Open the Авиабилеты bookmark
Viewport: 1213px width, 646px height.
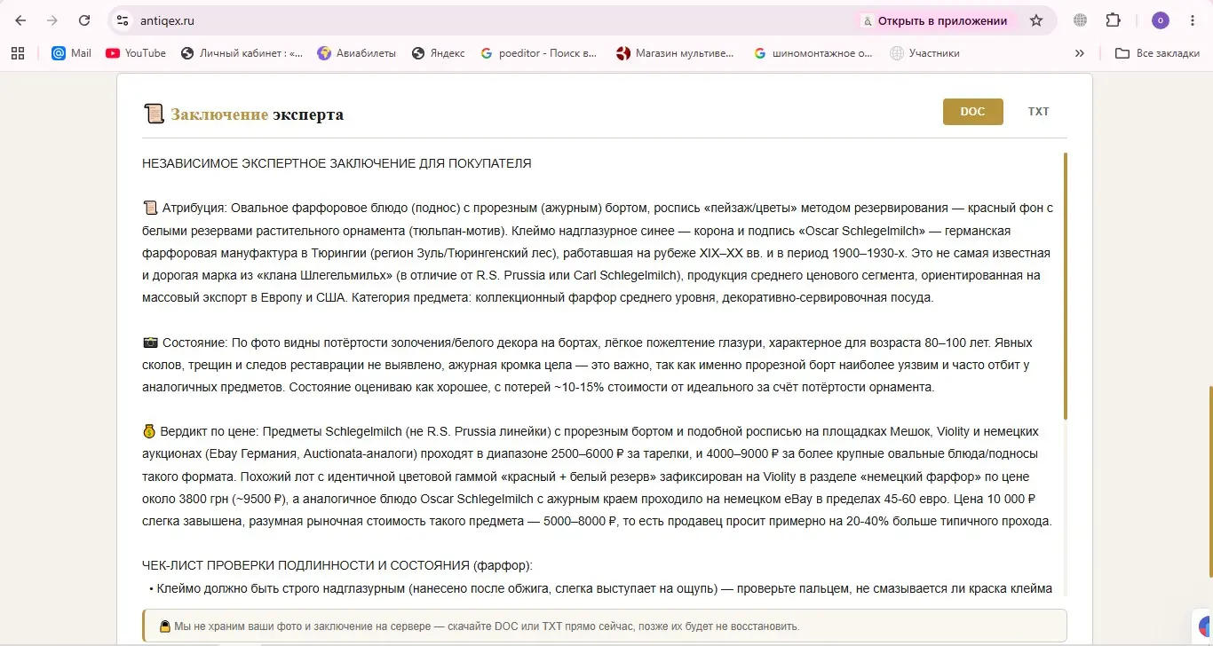click(x=357, y=53)
